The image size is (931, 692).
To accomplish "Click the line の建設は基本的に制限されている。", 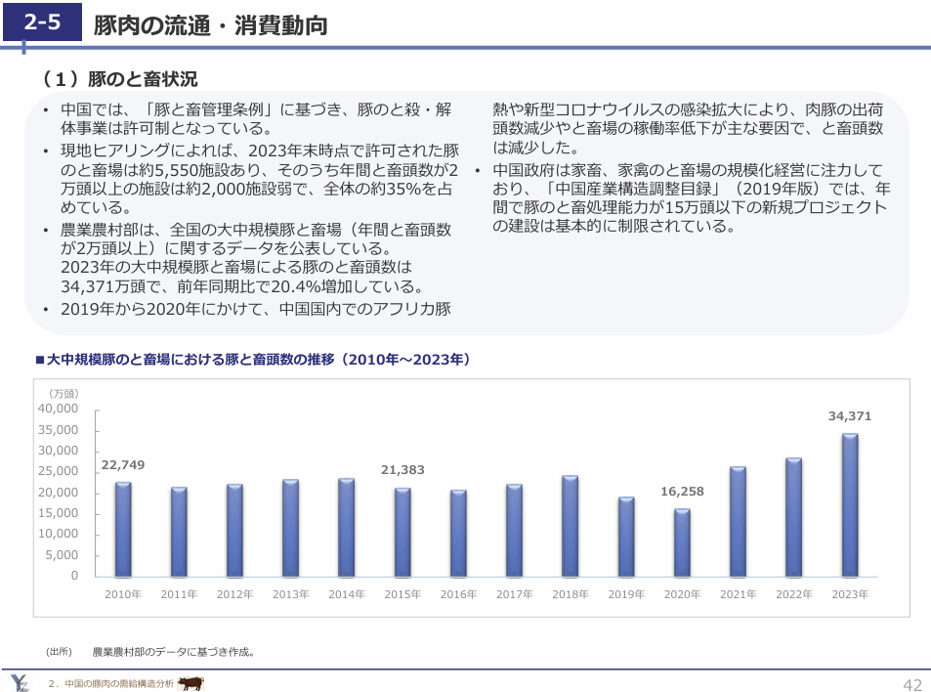I will pos(614,226).
